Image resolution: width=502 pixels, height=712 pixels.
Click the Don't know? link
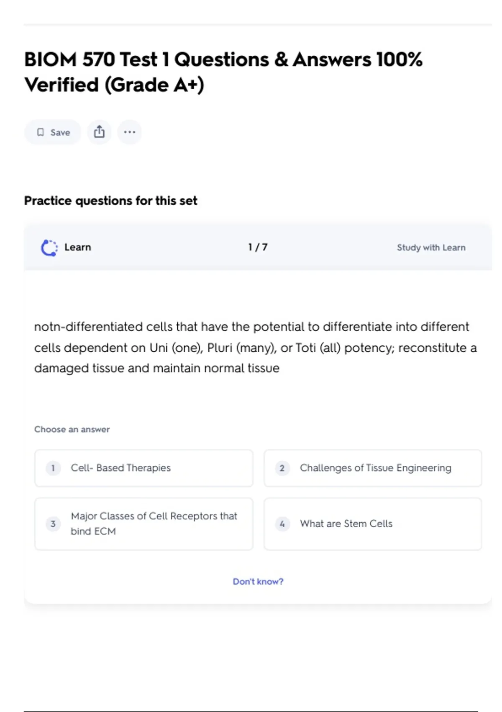tap(258, 581)
